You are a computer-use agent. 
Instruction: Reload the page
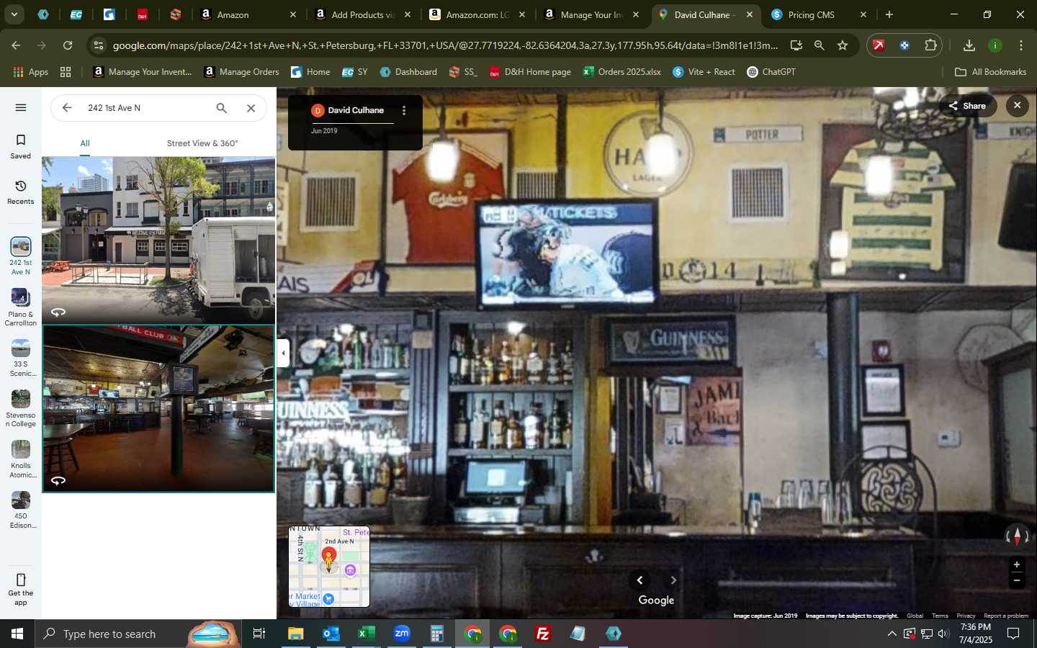click(68, 45)
